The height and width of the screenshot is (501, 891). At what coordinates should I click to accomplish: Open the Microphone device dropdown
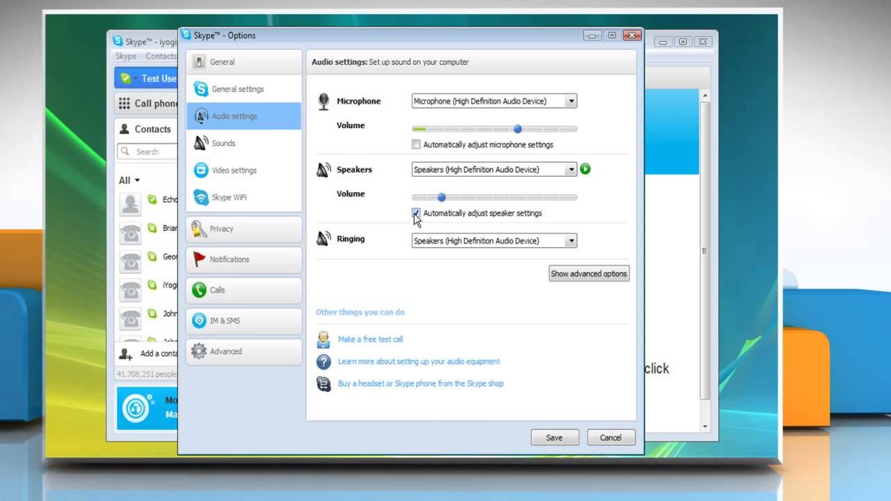coord(494,101)
